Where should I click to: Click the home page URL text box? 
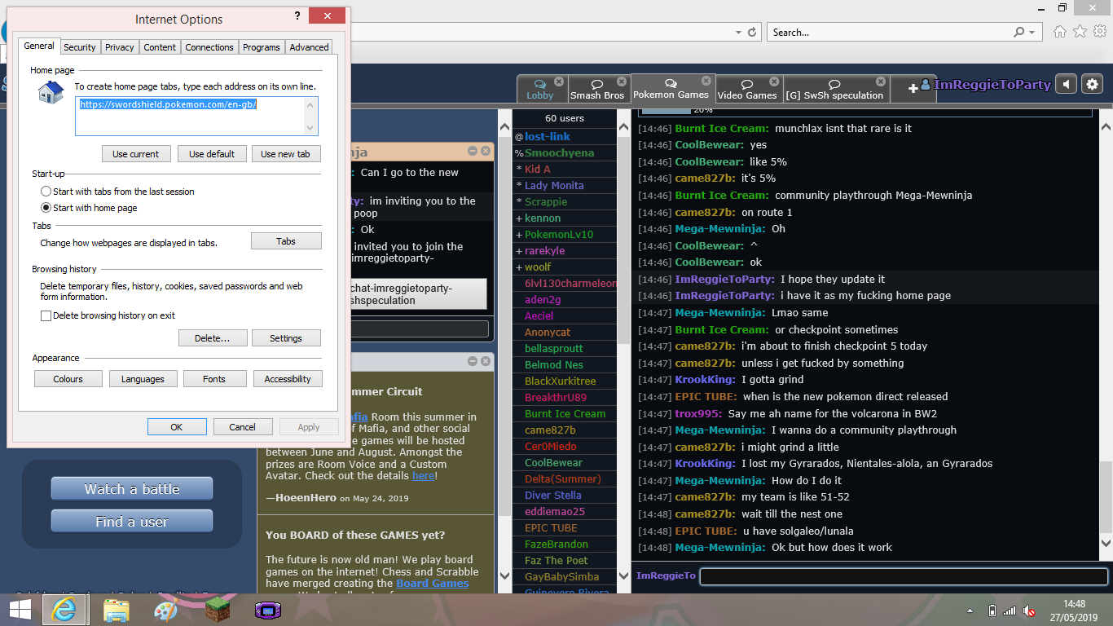[x=196, y=116]
